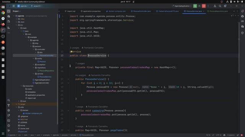245x137 pixels.
Task: Collapse the src folder in project tree
Action: 16,25
